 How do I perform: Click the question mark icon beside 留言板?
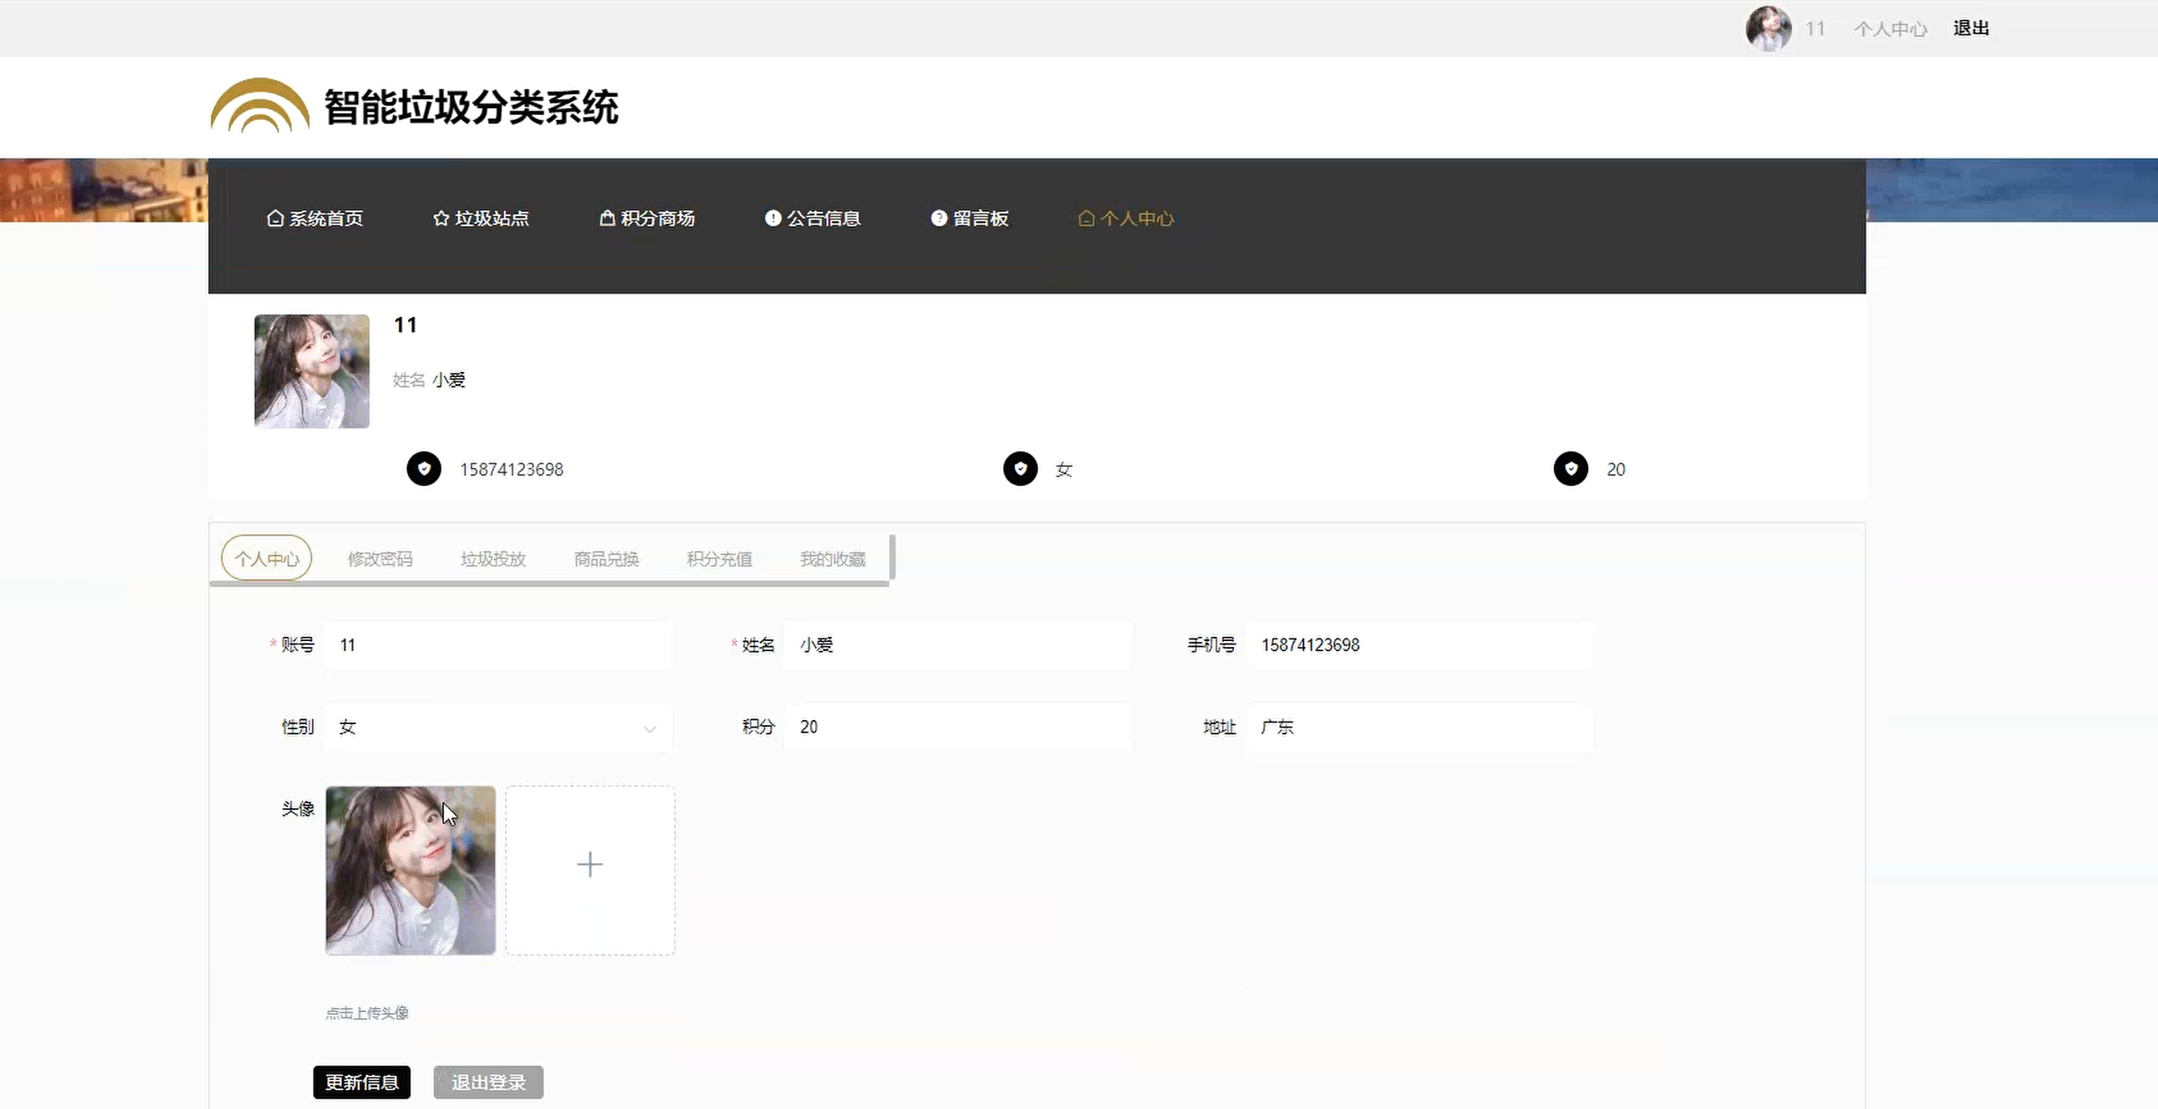(939, 219)
